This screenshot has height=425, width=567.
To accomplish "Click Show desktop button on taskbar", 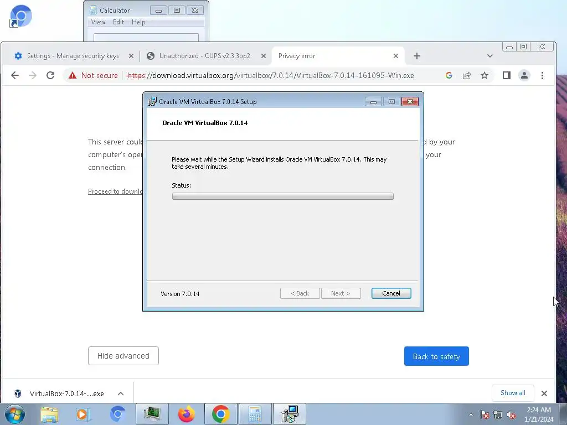I will point(563,414).
